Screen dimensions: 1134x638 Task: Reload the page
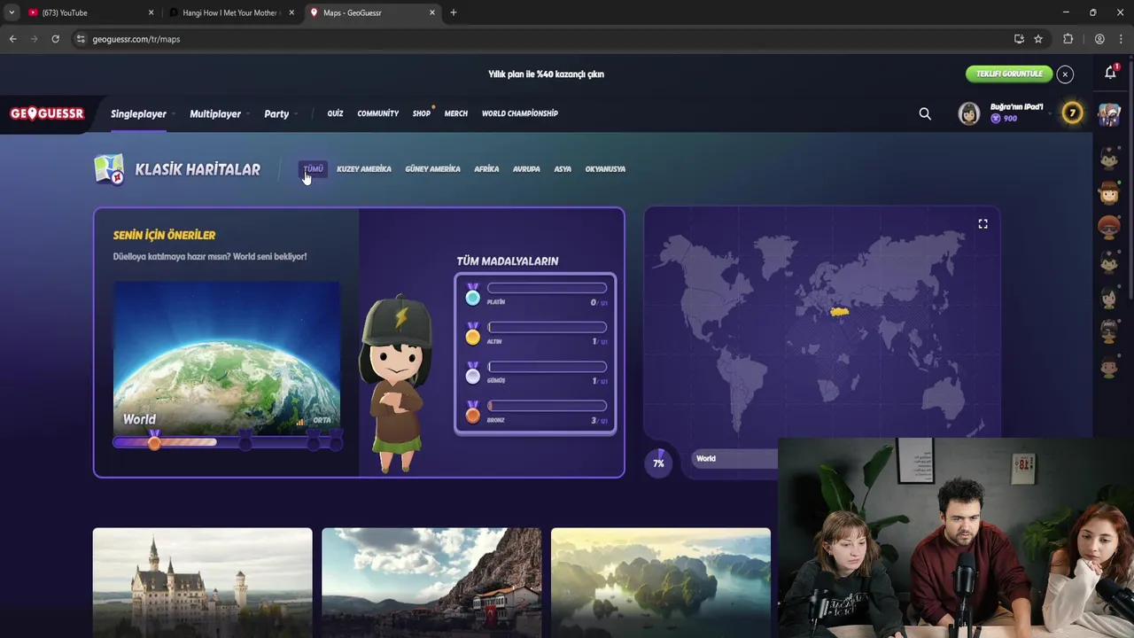tap(55, 39)
